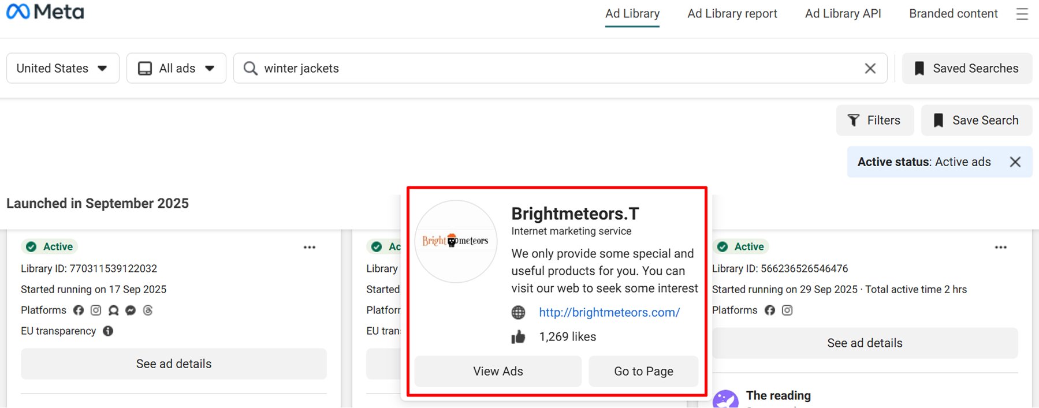
Task: Expand the All ads category dropdown
Action: (176, 69)
